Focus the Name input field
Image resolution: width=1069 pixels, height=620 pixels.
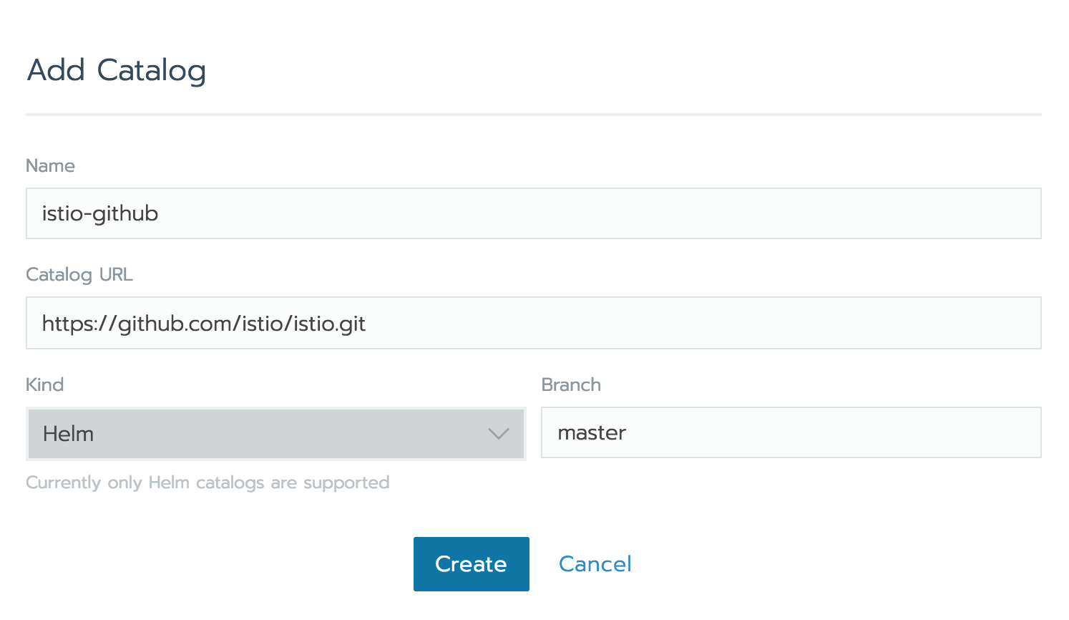click(534, 213)
